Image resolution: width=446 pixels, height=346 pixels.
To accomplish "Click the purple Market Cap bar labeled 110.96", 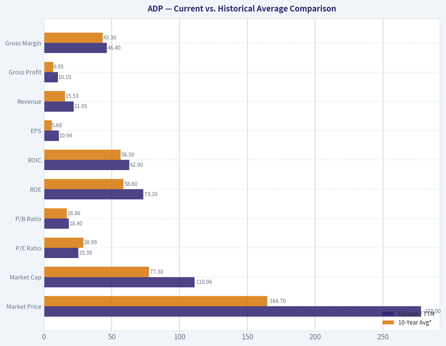I will 119,282.
